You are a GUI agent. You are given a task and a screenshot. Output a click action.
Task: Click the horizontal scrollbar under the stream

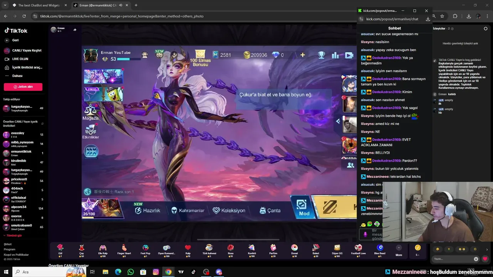[x=238, y=239]
